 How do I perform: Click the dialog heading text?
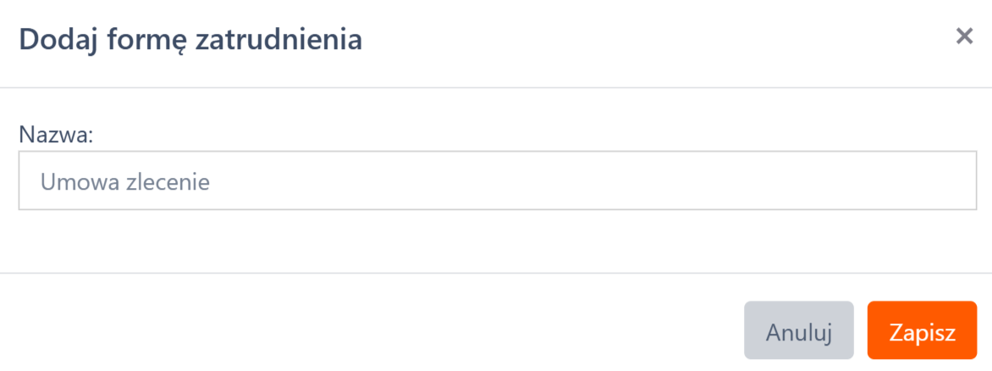tap(190, 39)
